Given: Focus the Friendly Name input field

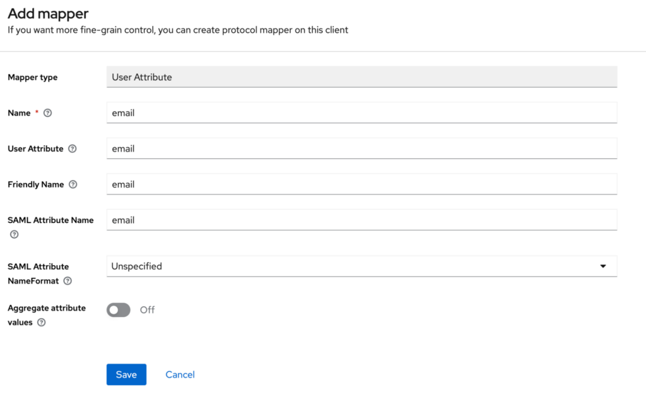Looking at the screenshot, I should [361, 184].
